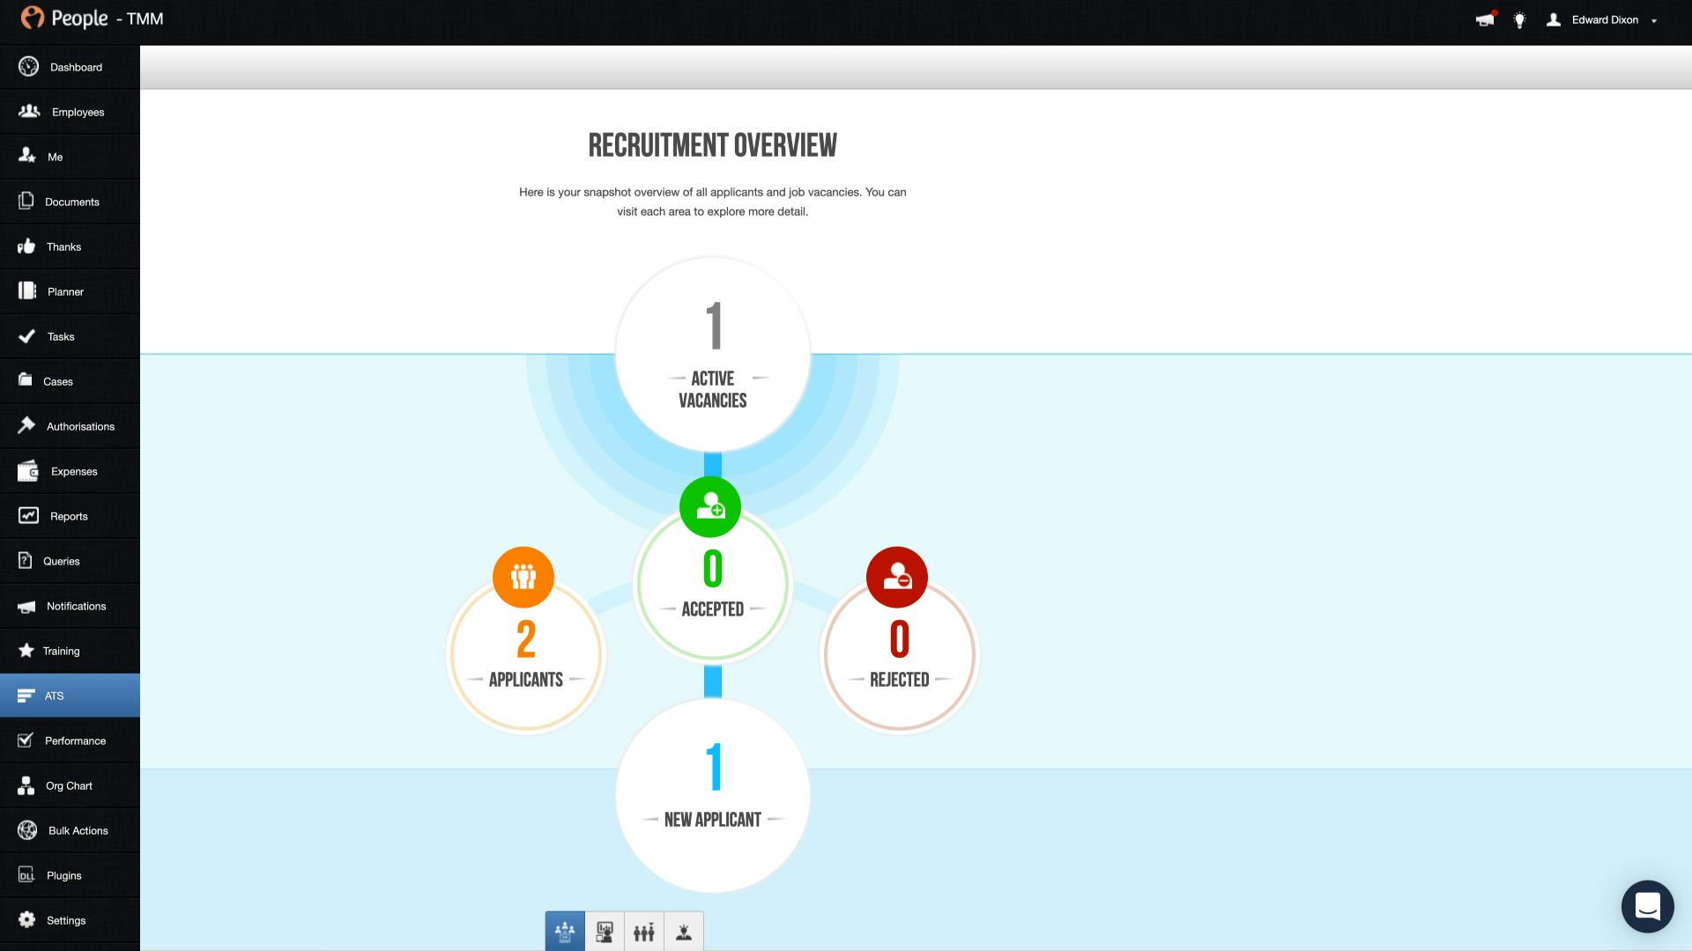This screenshot has height=951, width=1692.
Task: Switch to the three-people applicants tab
Action: [x=644, y=931]
